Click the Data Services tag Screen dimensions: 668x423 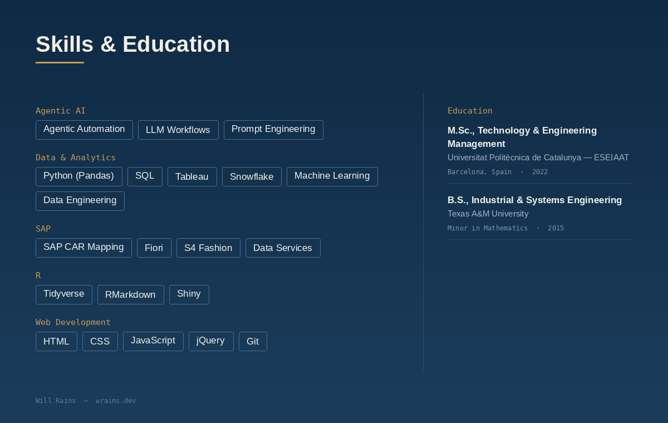(x=283, y=248)
